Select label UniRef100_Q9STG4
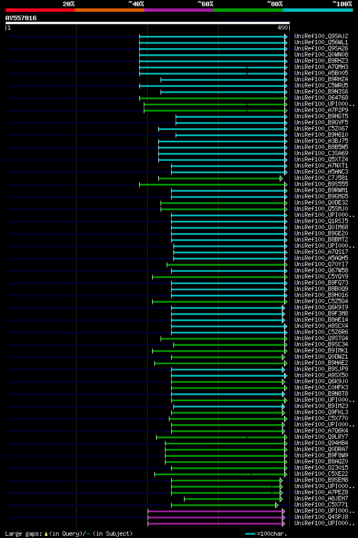 321,338
